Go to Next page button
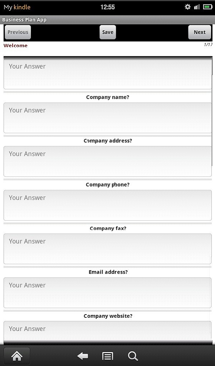This screenshot has width=215, height=366. click(200, 32)
